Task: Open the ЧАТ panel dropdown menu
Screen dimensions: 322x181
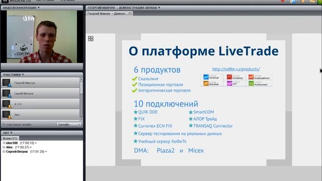Action: [x=11, y=133]
